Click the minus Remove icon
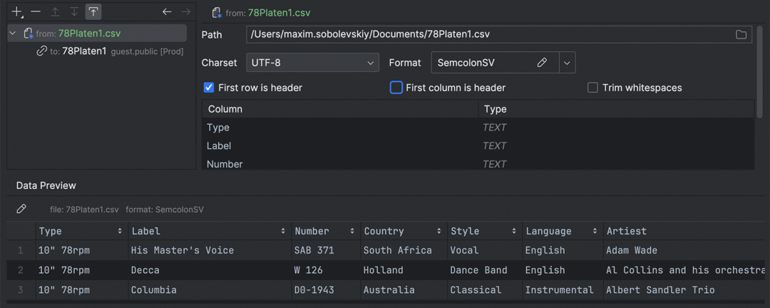Image resolution: width=770 pixels, height=308 pixels. click(36, 12)
